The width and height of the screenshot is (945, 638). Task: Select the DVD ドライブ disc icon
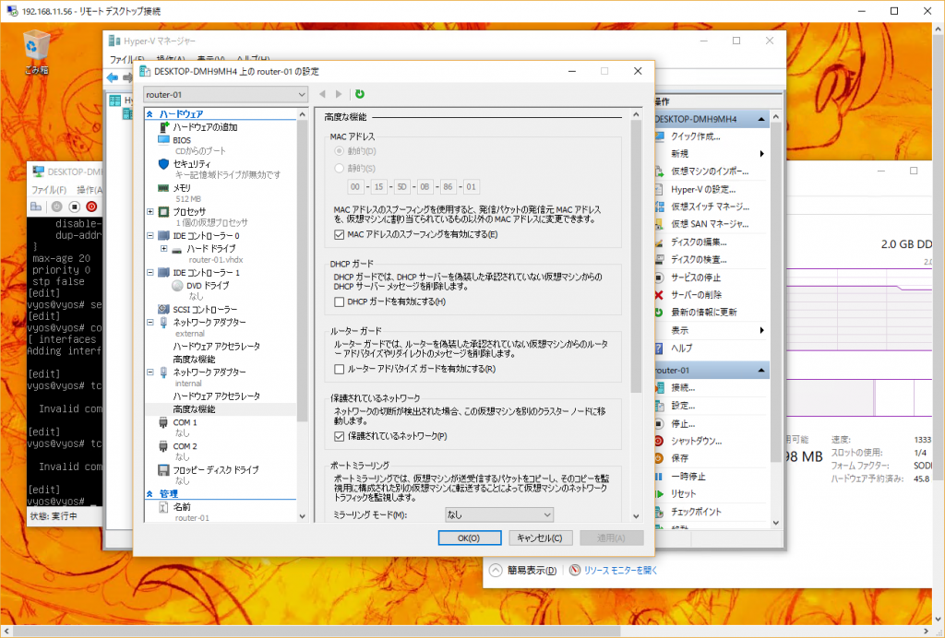177,285
